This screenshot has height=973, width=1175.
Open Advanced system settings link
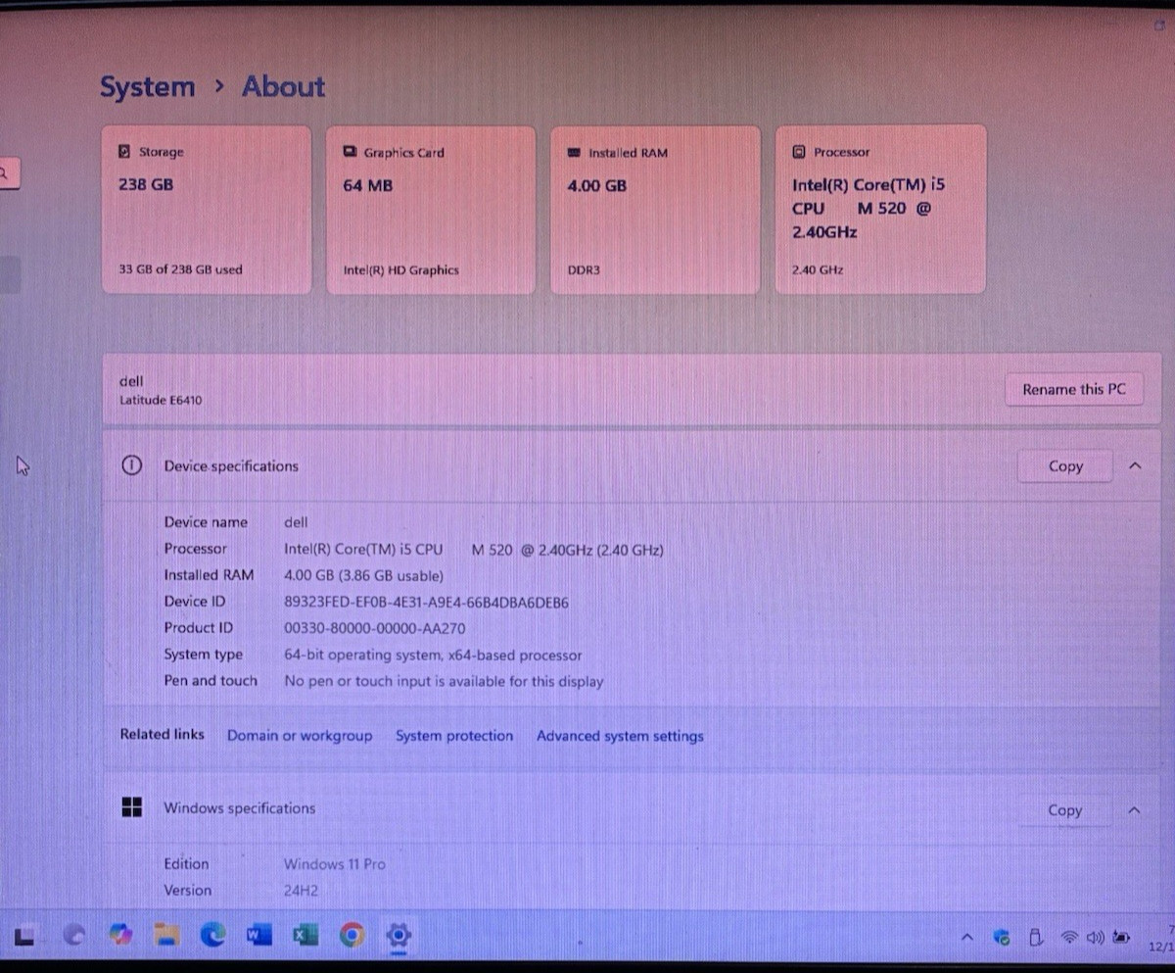click(x=620, y=736)
